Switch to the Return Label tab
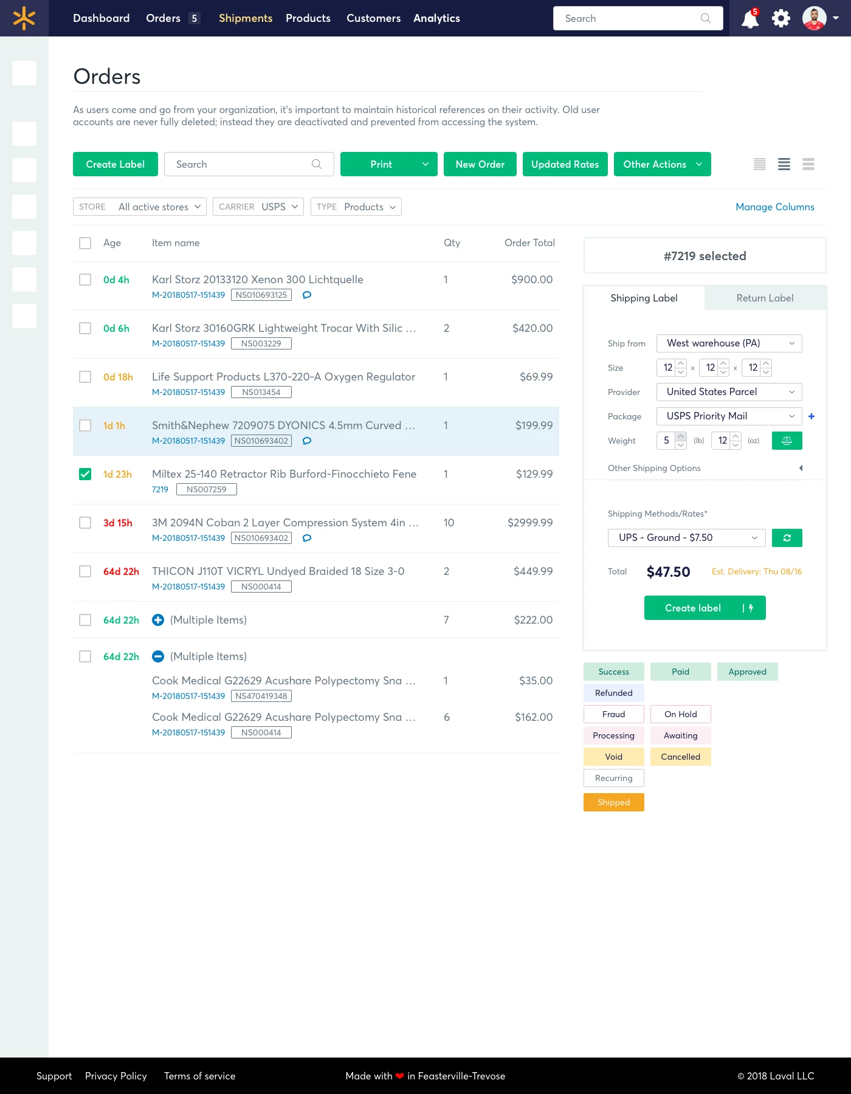This screenshot has width=851, height=1094. [x=765, y=298]
